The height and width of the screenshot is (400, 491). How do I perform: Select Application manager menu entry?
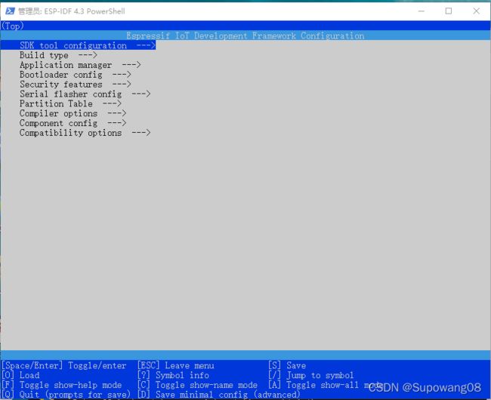tap(80, 65)
